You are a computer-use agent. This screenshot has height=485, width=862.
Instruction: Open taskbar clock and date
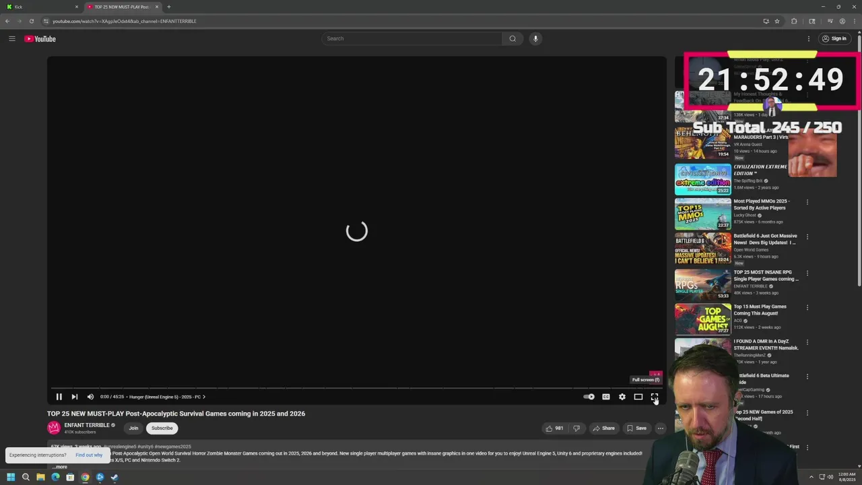tap(847, 477)
